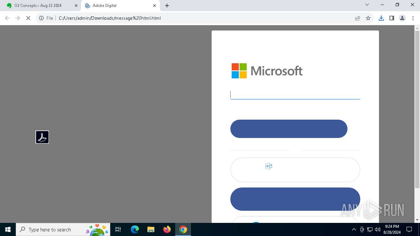
Task: Toggle the Chrome side panel
Action: [392, 18]
